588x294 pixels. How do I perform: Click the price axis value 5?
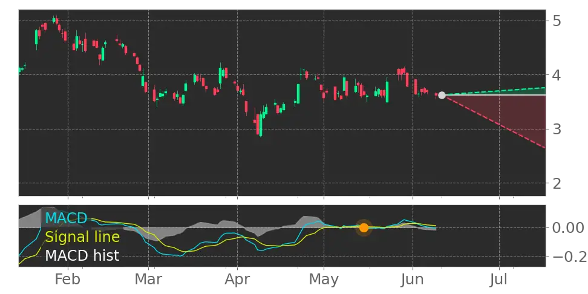557,21
